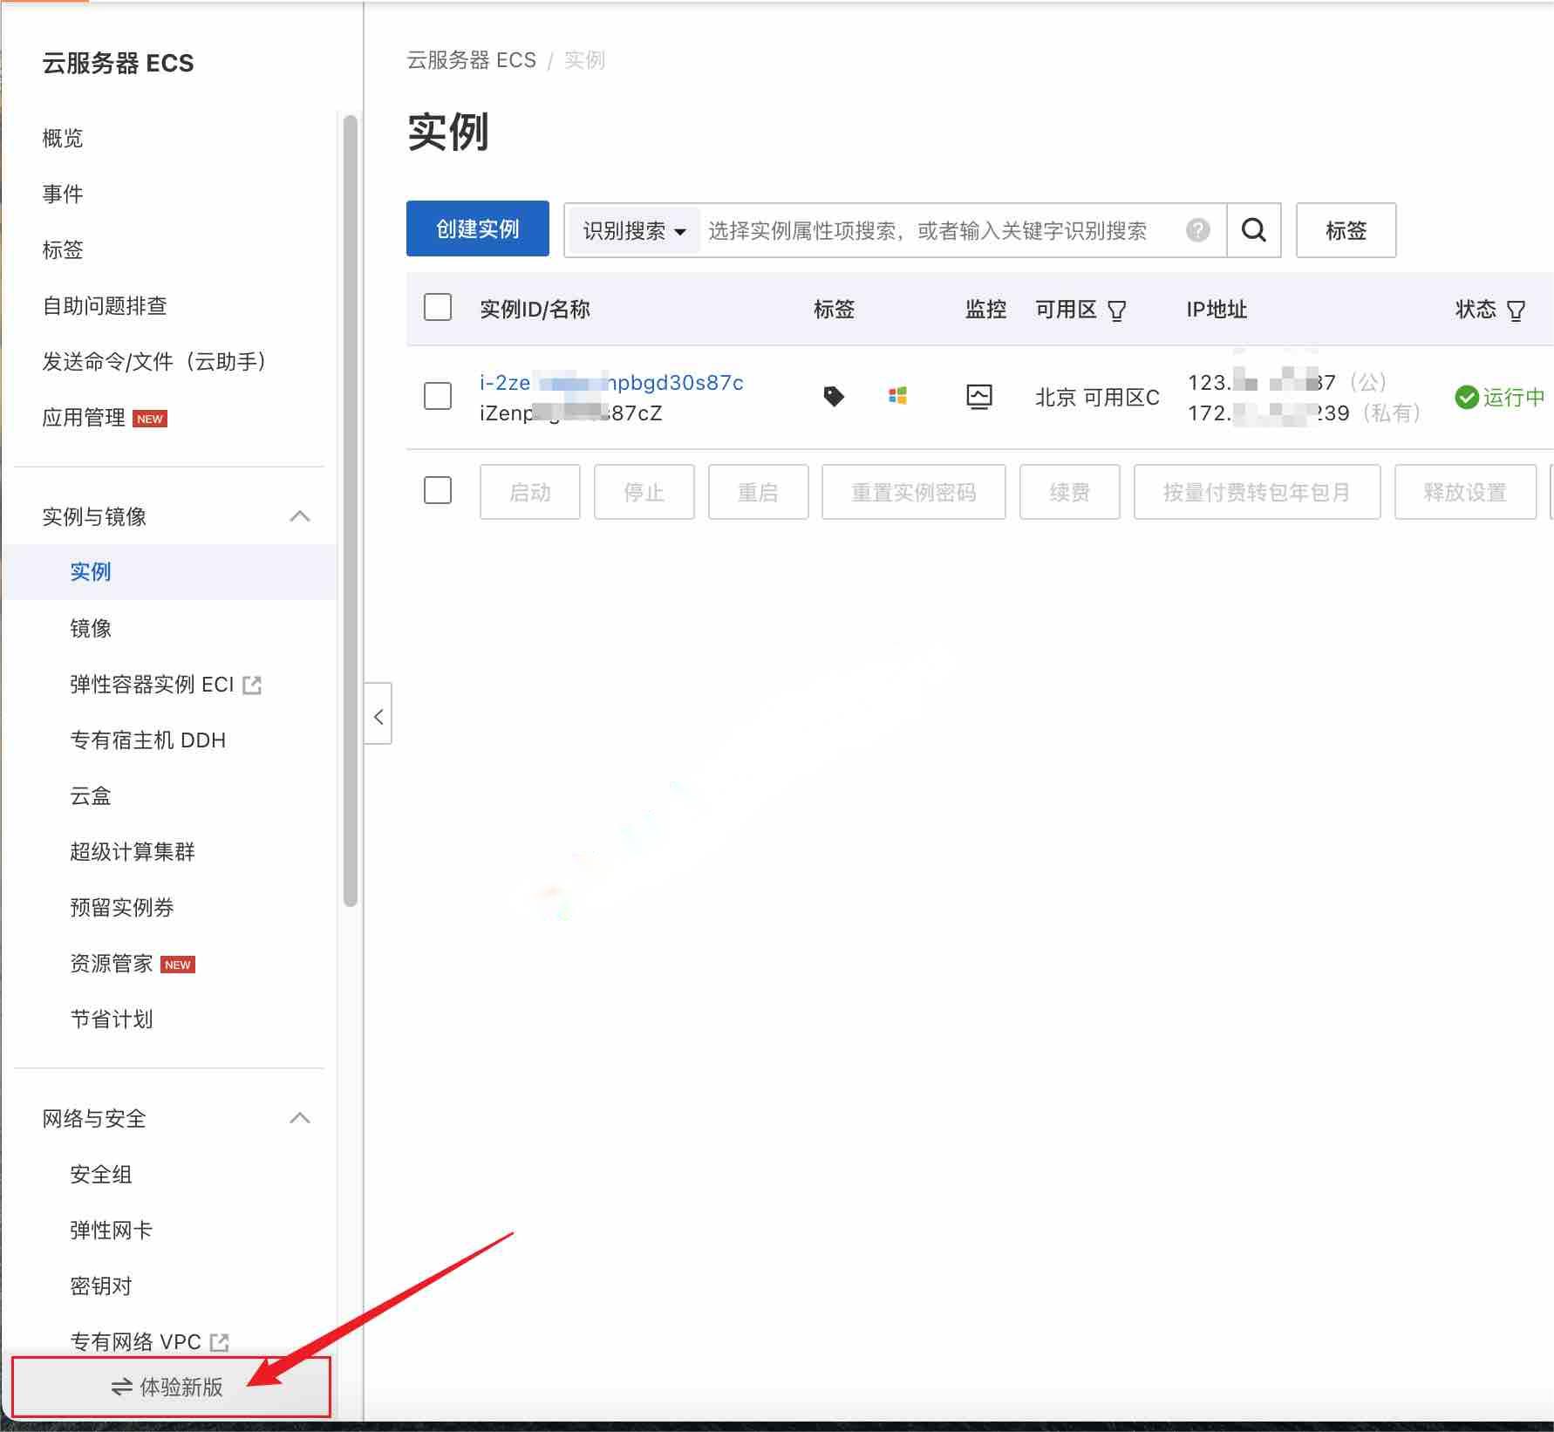Click the 释放设置 button
The image size is (1554, 1432).
tap(1465, 492)
